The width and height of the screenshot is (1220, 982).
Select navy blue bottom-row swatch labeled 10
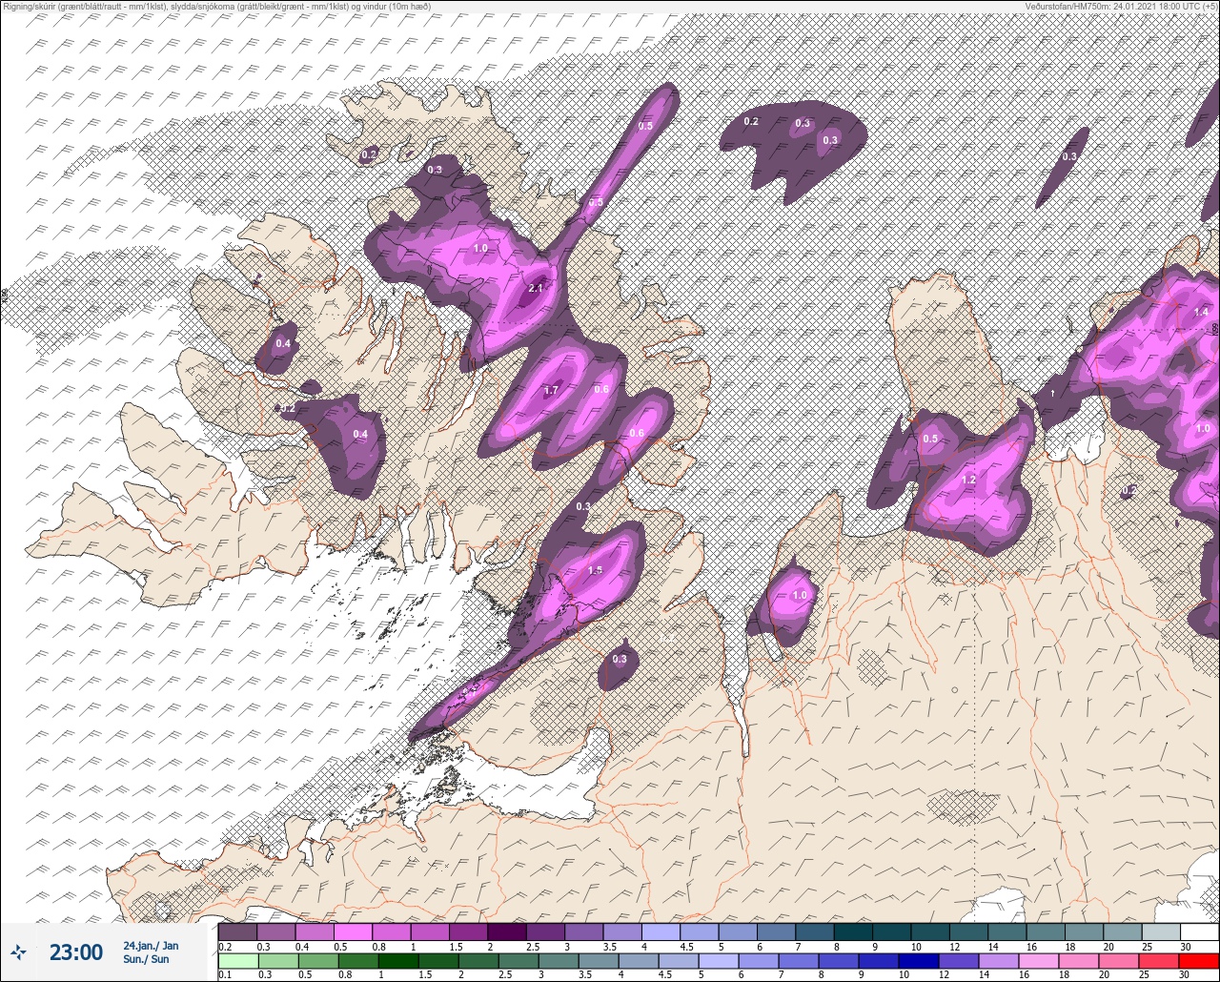[x=921, y=960]
